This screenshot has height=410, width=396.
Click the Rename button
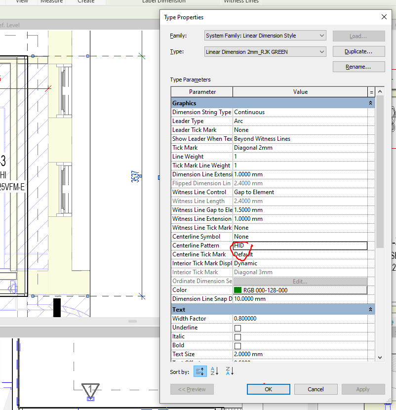tap(358, 67)
